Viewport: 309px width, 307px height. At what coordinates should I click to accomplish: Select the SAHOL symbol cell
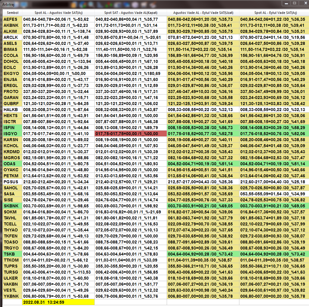(12, 188)
